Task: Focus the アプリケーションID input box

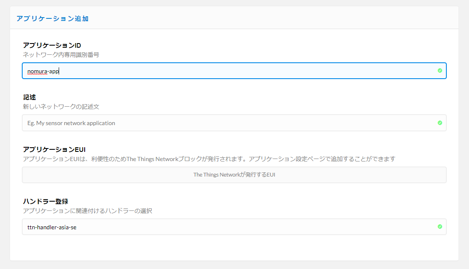Action: pos(234,71)
